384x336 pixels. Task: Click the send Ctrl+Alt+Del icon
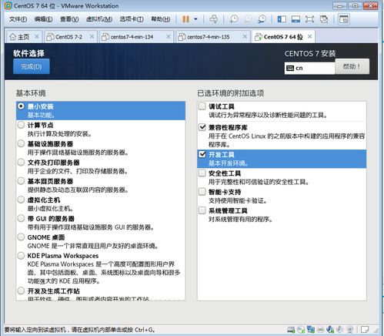coord(213,19)
